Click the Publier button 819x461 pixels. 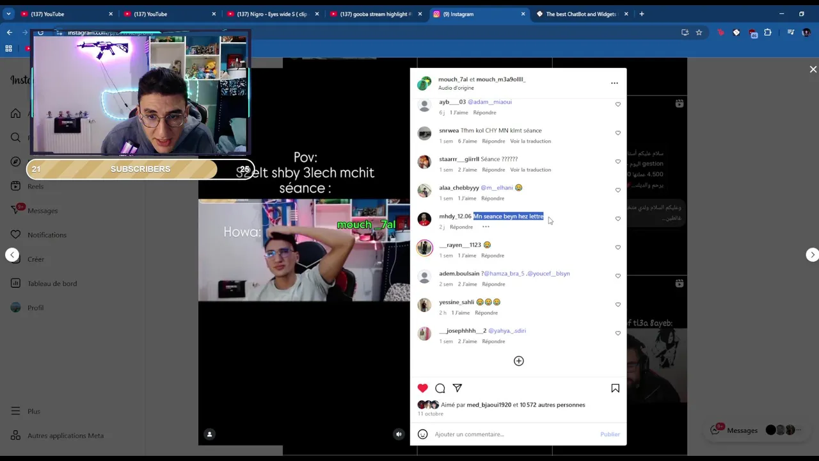coord(610,434)
